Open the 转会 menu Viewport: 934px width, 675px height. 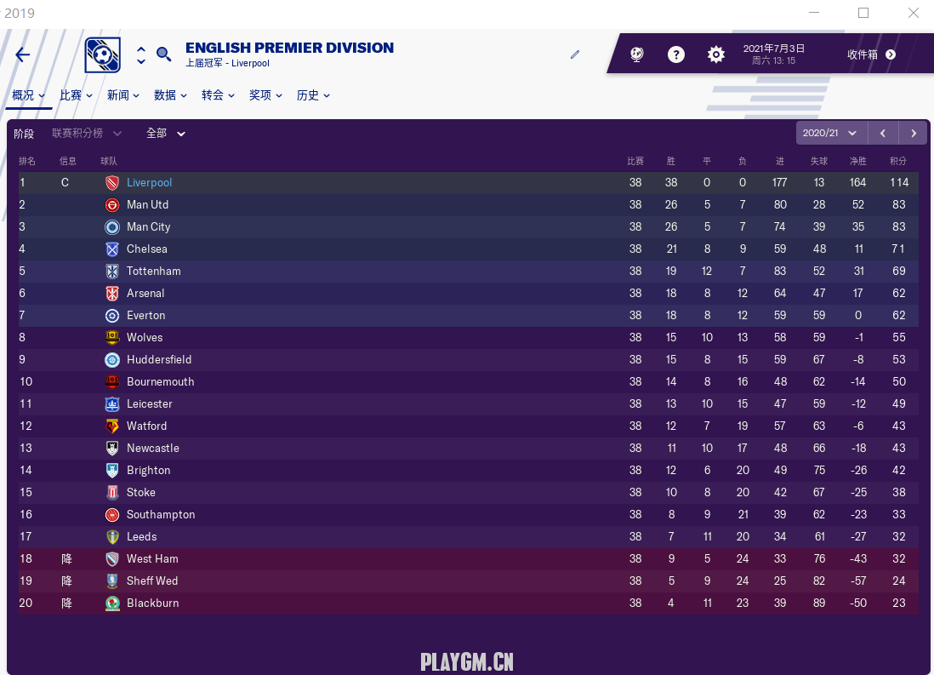[x=218, y=95]
